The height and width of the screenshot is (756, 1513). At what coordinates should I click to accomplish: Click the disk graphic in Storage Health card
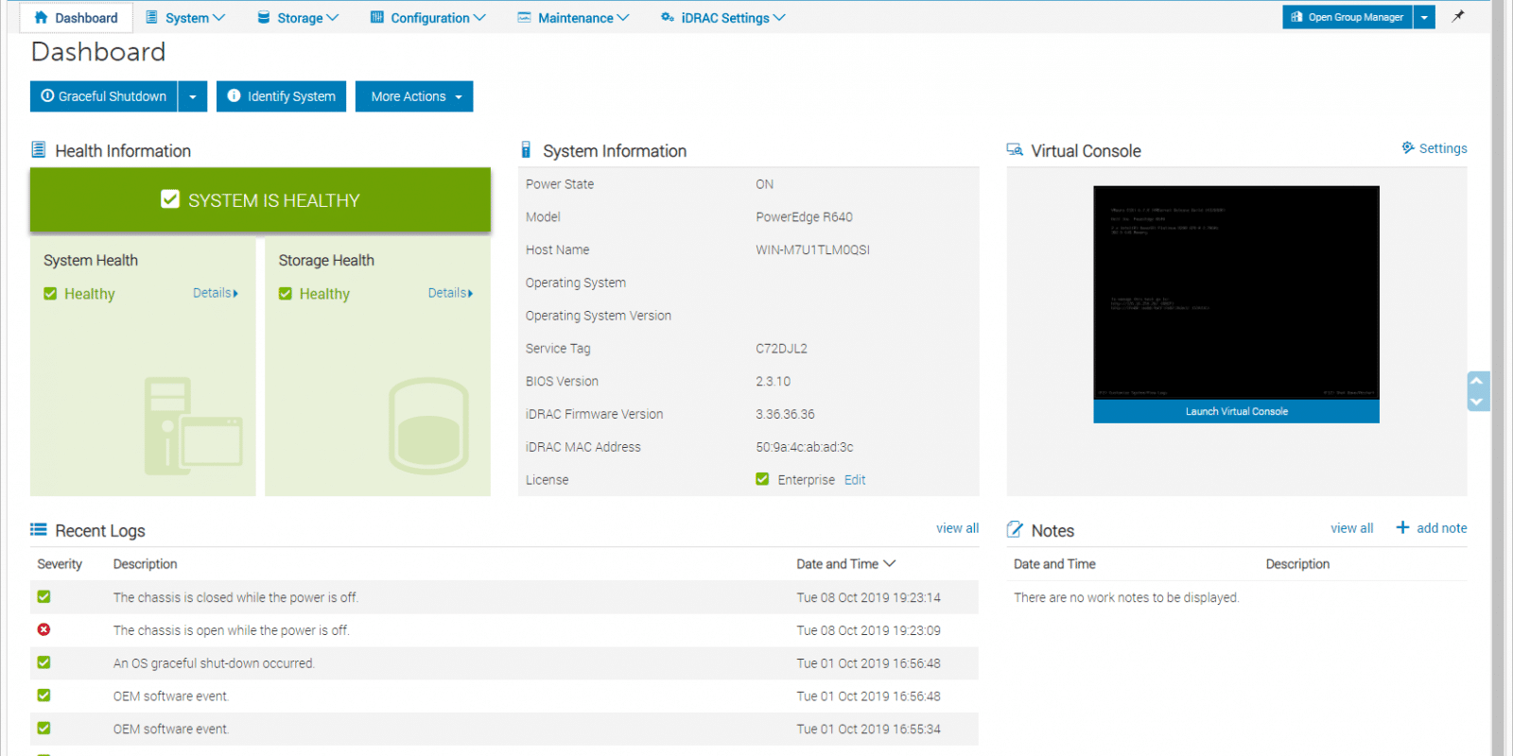[429, 426]
